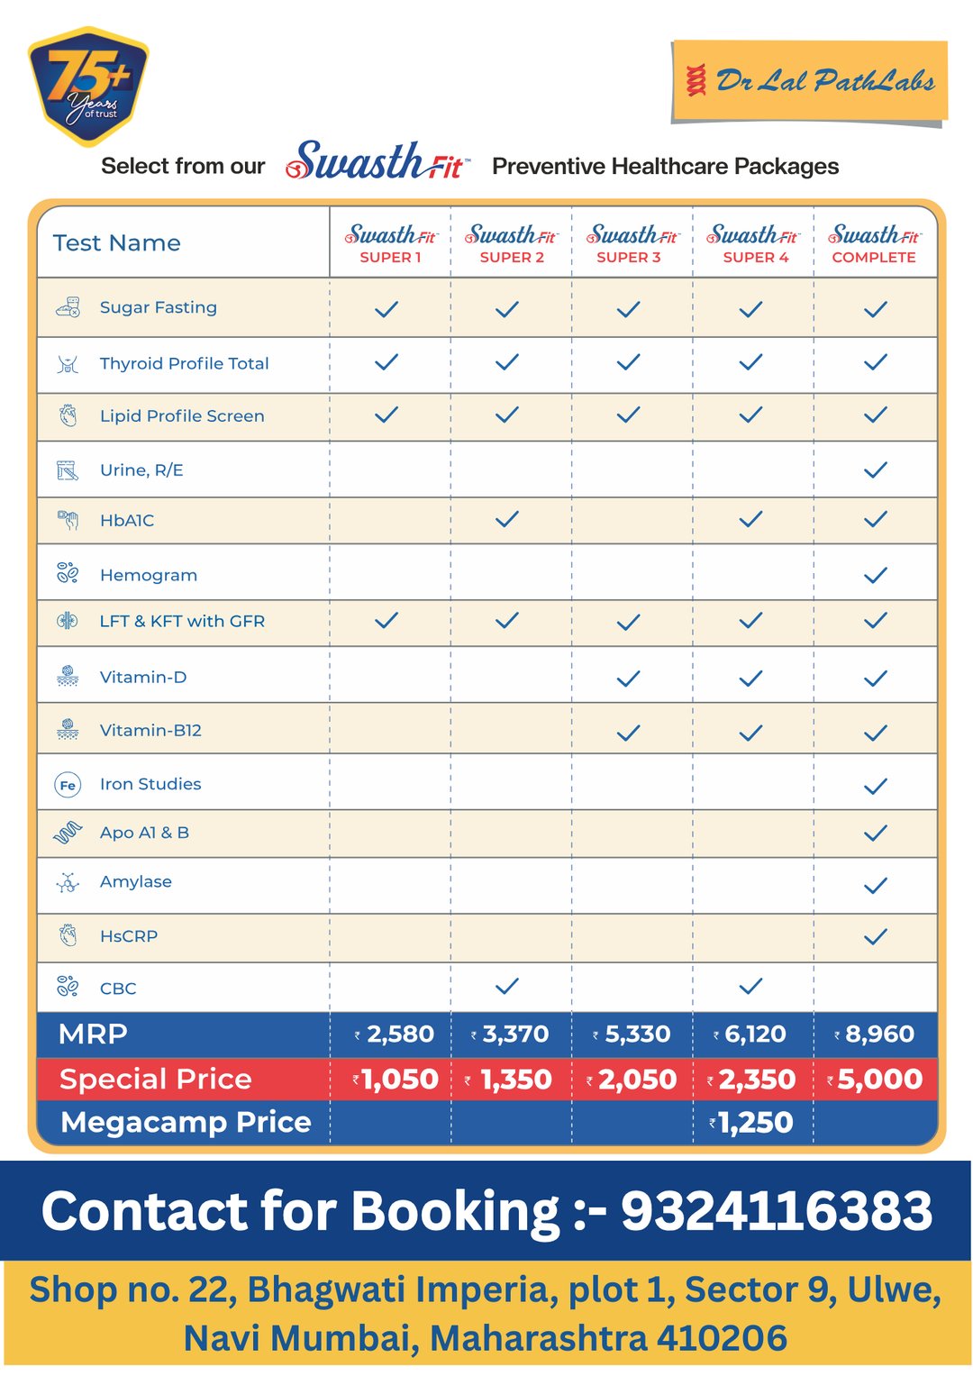Click the Lipid Profile Screen heart icon
This screenshot has height=1376, width=973.
tap(68, 415)
